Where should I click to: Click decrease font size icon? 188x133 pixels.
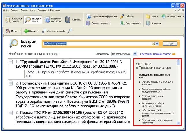pyautogui.click(x=70, y=31)
